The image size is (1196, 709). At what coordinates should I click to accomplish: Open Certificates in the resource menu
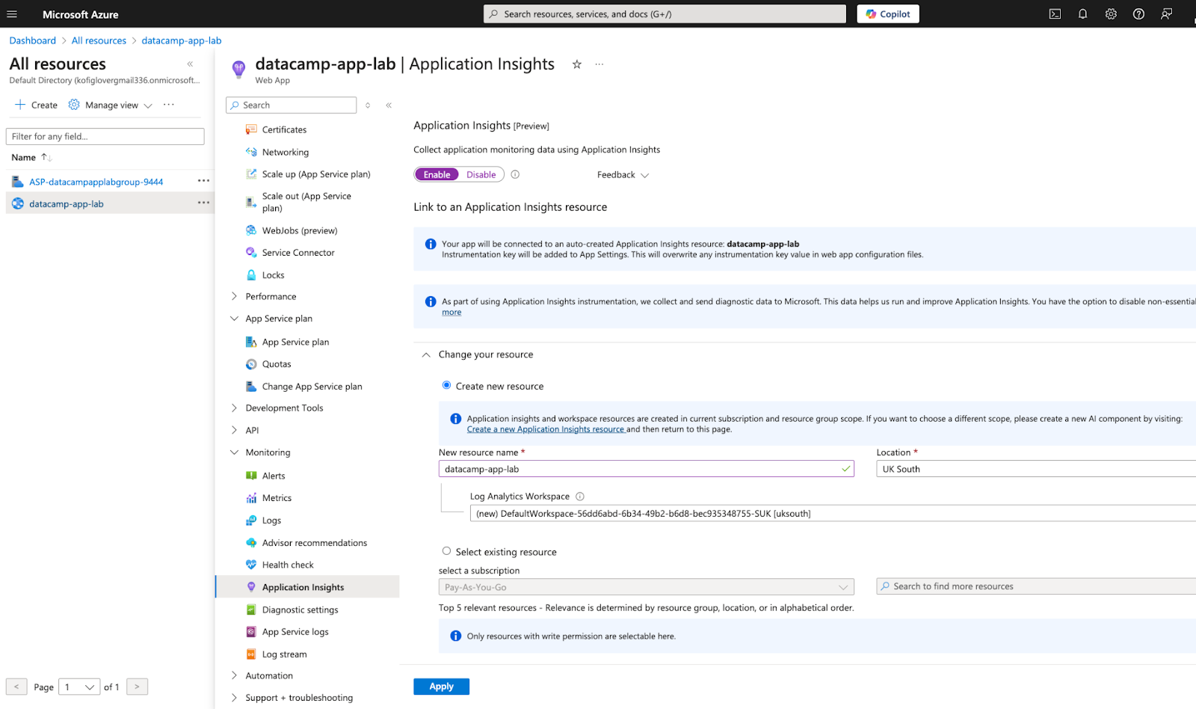(x=285, y=129)
